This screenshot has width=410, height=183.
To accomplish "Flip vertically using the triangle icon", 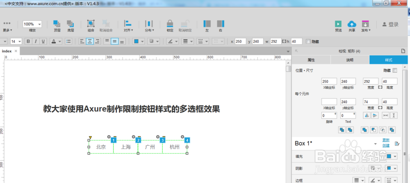I will coord(375,116).
